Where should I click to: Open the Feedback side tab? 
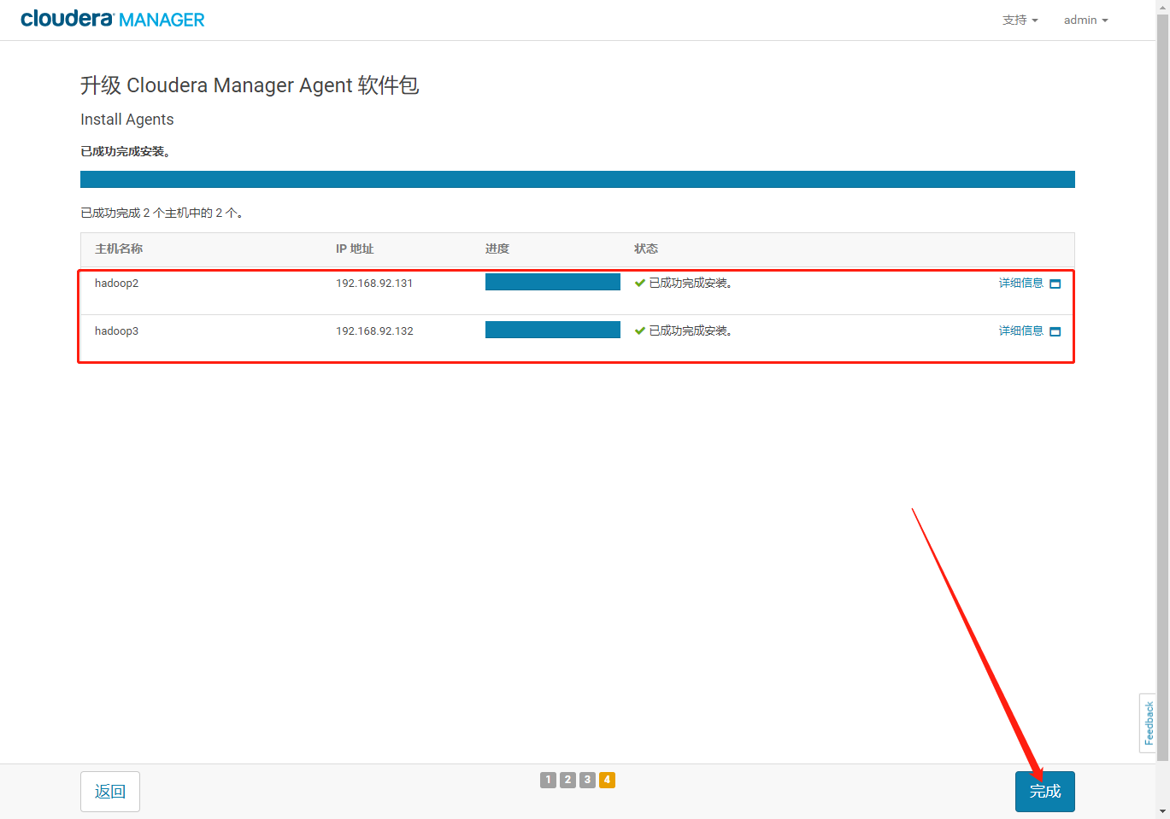click(x=1148, y=723)
